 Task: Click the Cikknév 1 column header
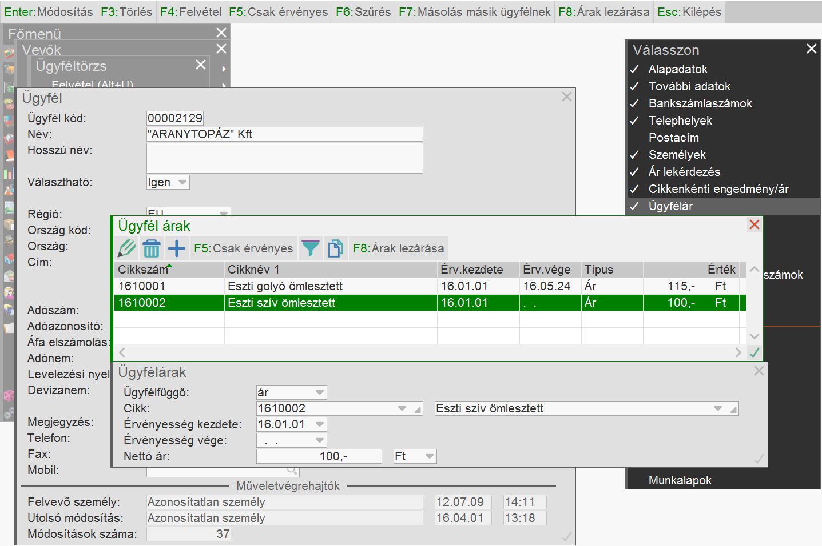click(x=331, y=270)
